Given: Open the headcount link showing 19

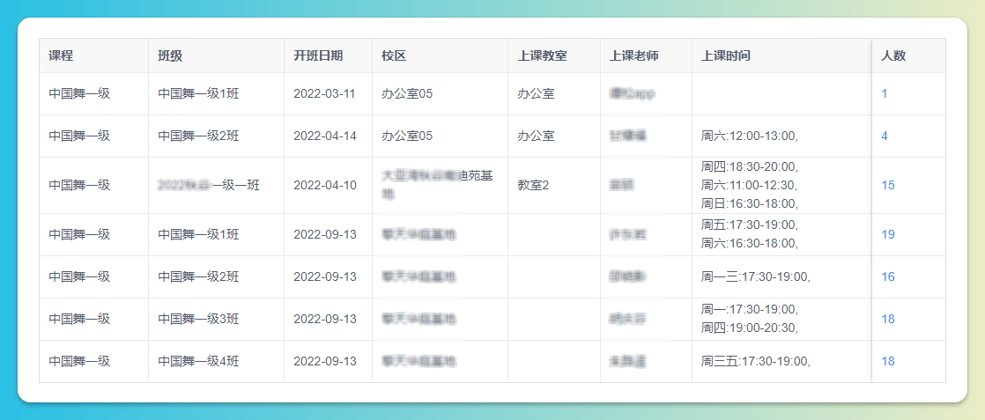Looking at the screenshot, I should [x=887, y=235].
